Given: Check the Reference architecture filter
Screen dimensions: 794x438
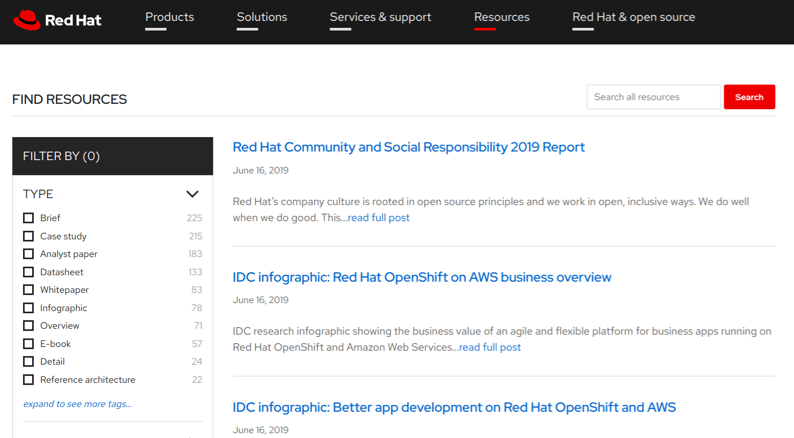Looking at the screenshot, I should [28, 380].
